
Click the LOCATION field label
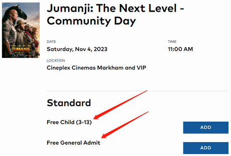tap(56, 60)
